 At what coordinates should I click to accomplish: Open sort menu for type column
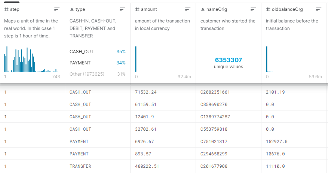(122, 9)
